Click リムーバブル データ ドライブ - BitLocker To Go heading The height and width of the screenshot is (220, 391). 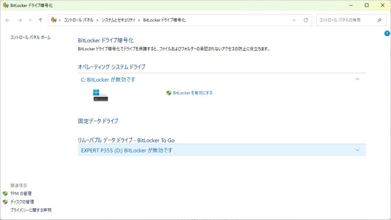tap(126, 140)
